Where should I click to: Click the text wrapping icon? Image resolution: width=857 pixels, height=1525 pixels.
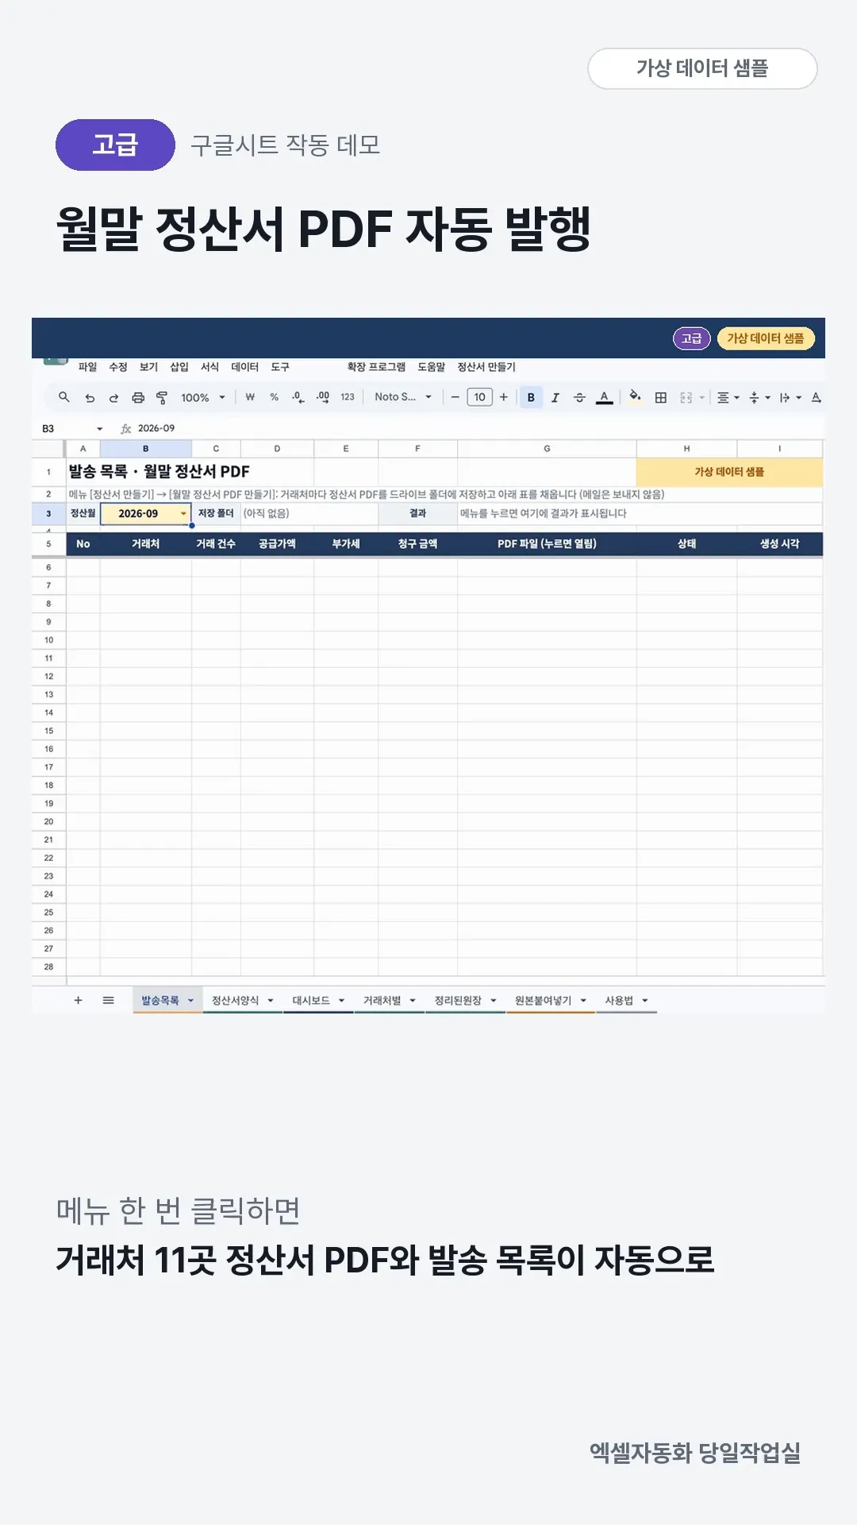click(x=785, y=397)
